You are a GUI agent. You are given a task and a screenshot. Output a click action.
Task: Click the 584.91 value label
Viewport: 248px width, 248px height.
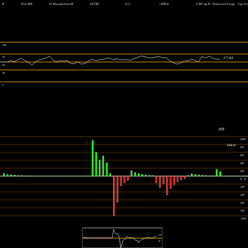click(x=231, y=145)
